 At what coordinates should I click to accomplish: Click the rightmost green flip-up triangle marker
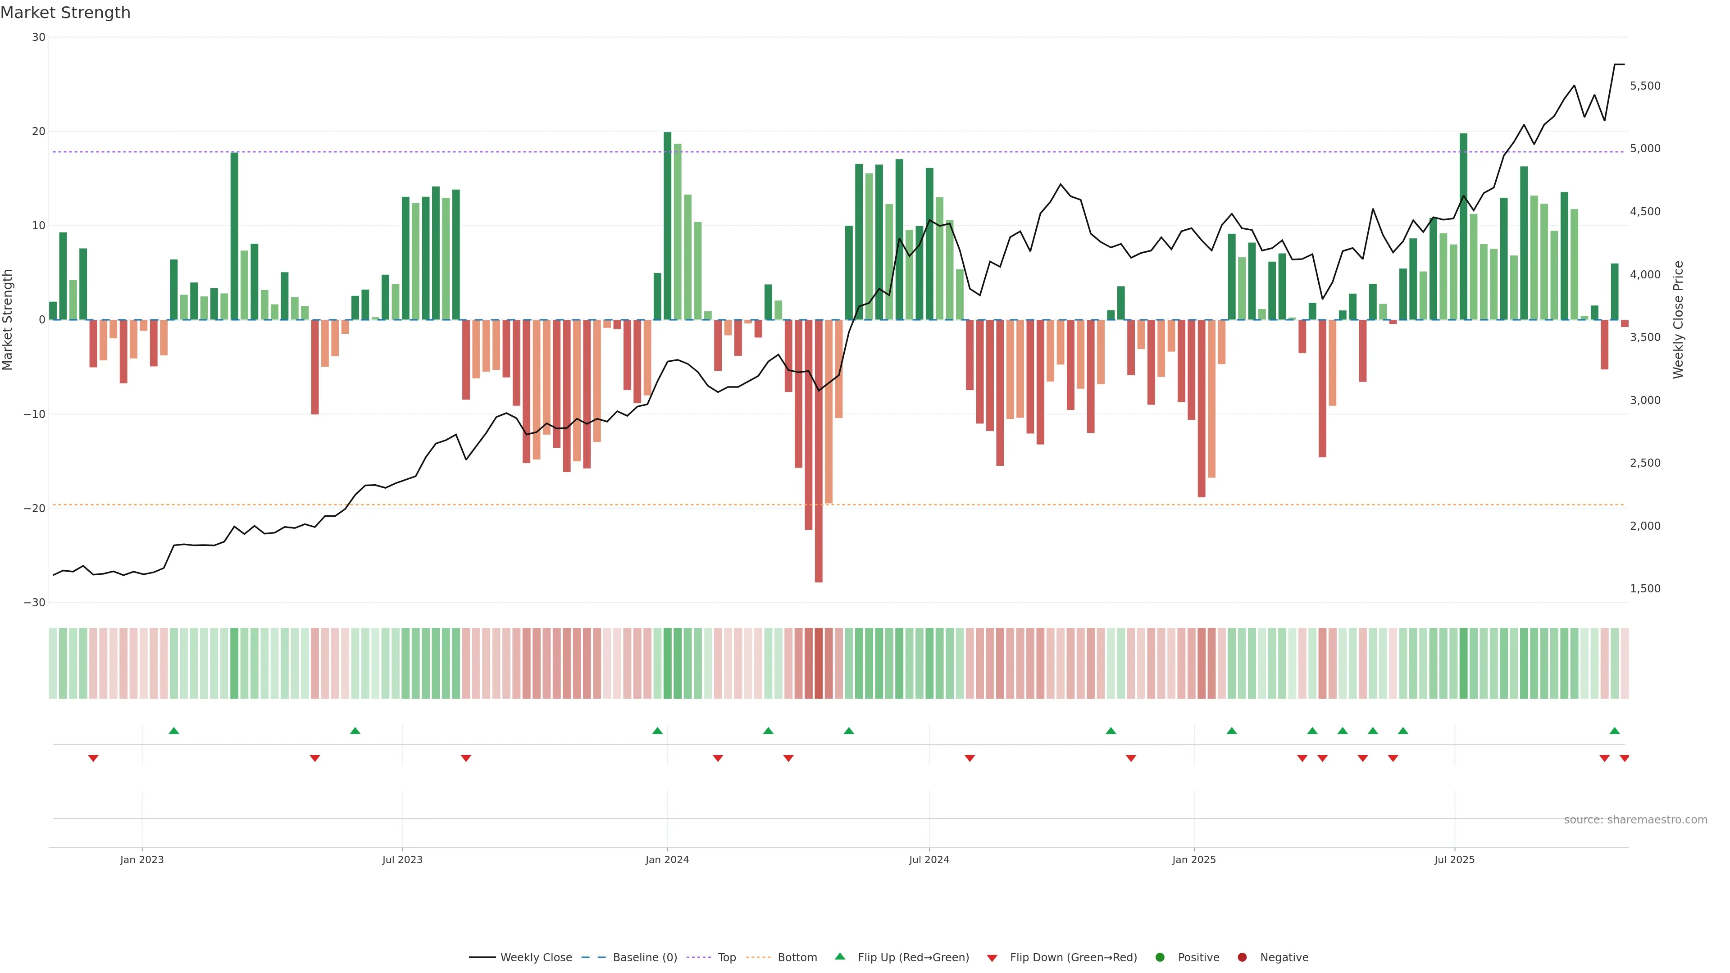[1615, 731]
